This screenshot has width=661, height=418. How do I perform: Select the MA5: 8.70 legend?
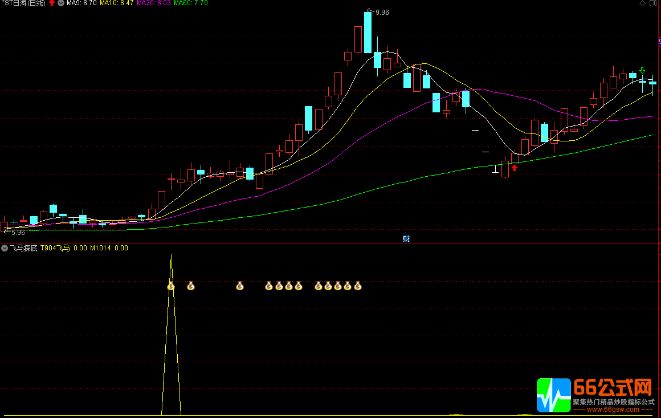tap(82, 3)
